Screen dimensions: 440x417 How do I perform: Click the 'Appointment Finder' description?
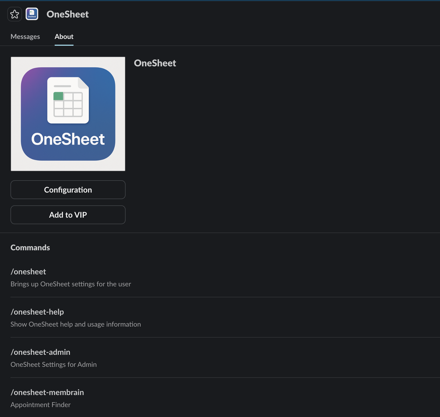(x=41, y=405)
